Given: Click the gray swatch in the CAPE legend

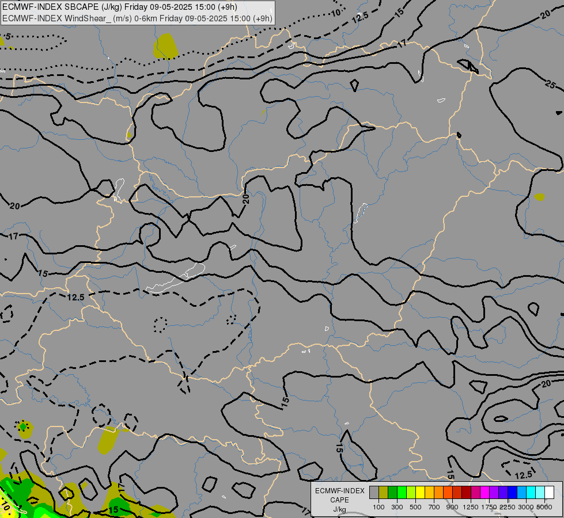Looking at the screenshot, I should (374, 493).
